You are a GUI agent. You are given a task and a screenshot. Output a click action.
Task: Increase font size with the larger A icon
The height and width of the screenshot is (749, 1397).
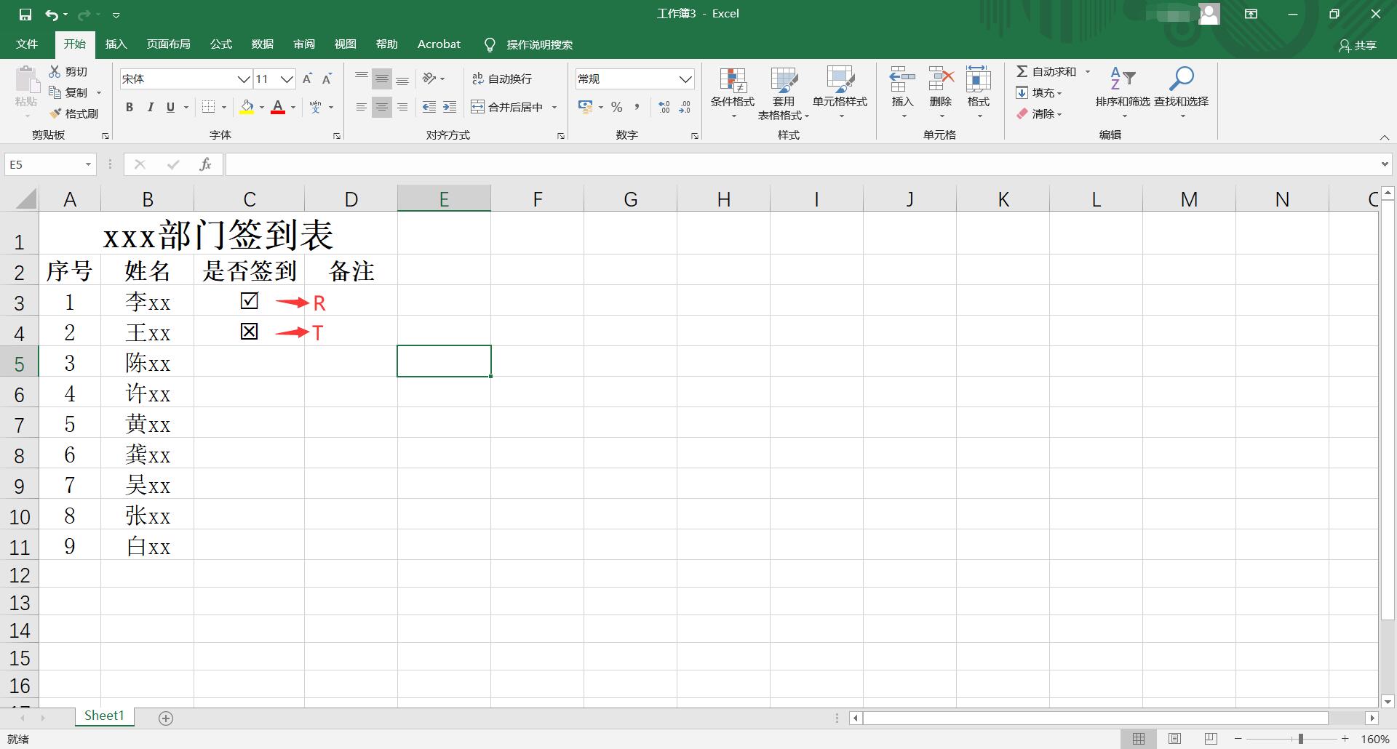tap(307, 79)
